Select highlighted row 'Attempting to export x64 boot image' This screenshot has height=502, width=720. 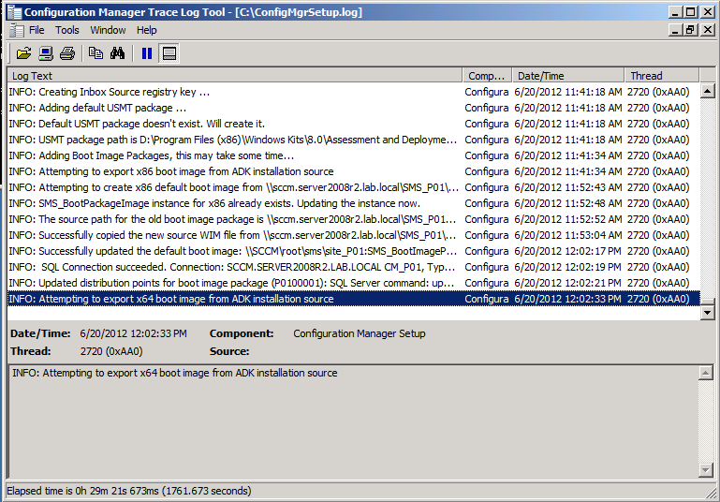[354, 299]
